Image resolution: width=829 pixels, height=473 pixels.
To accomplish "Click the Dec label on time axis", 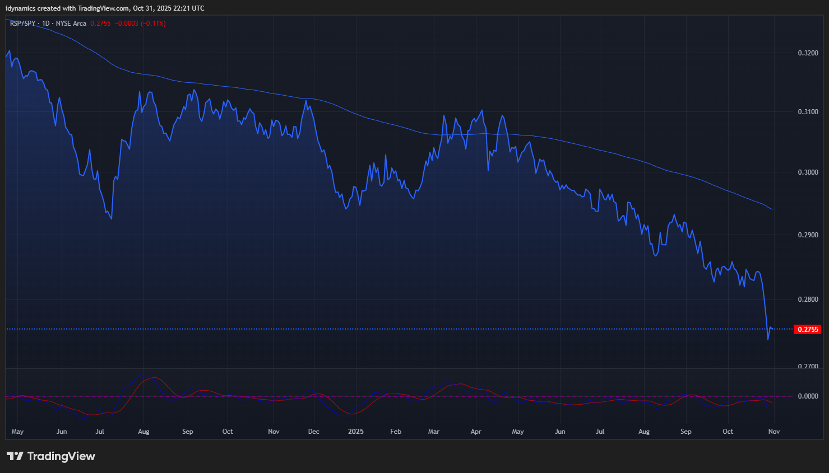I will click(x=313, y=432).
